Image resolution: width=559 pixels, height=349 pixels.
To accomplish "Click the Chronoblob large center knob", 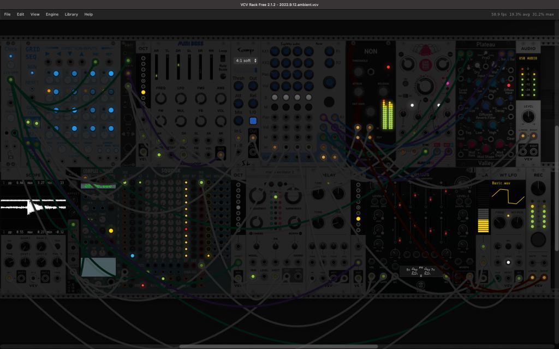I will coord(425,86).
